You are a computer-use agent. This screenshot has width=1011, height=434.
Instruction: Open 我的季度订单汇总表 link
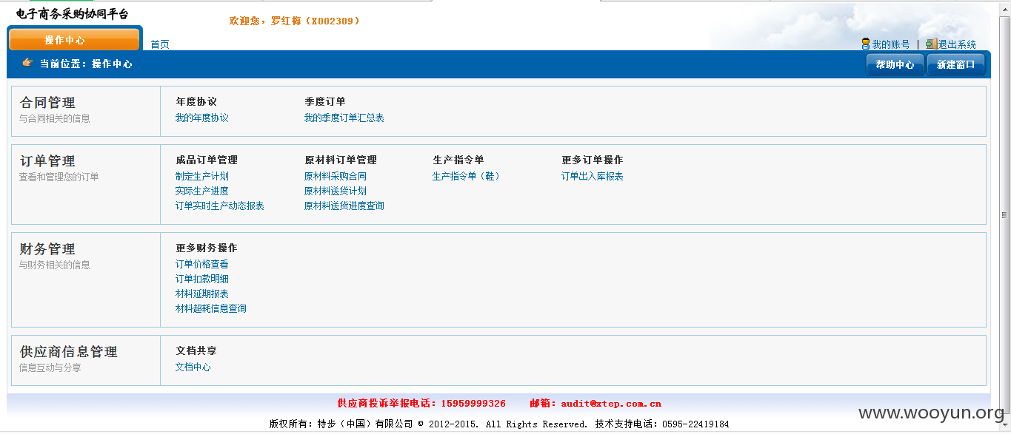(x=344, y=118)
